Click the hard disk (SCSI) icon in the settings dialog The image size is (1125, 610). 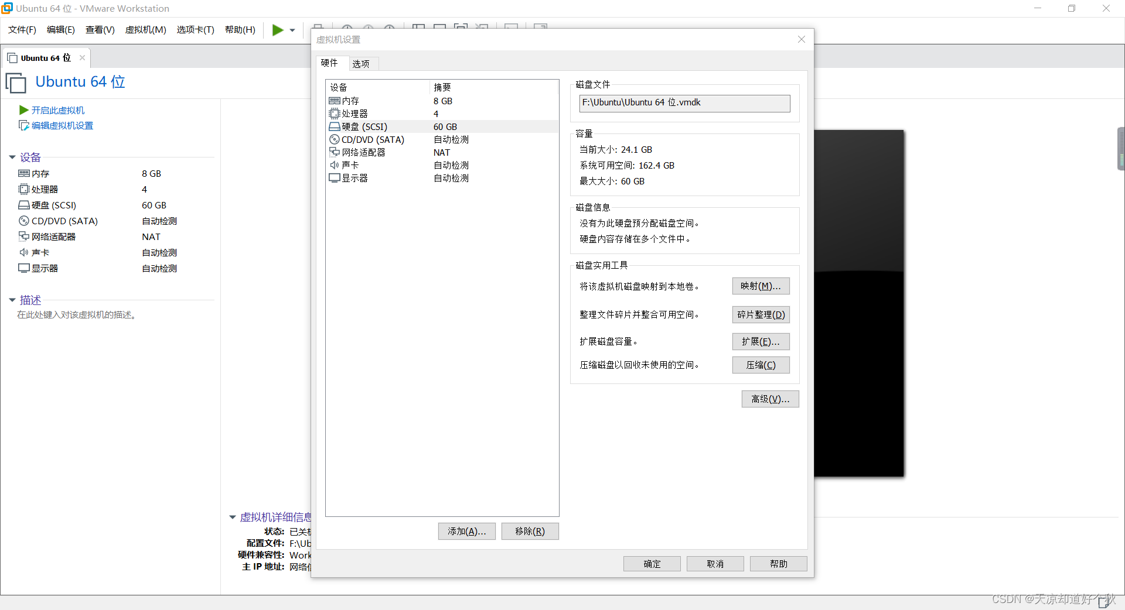335,126
